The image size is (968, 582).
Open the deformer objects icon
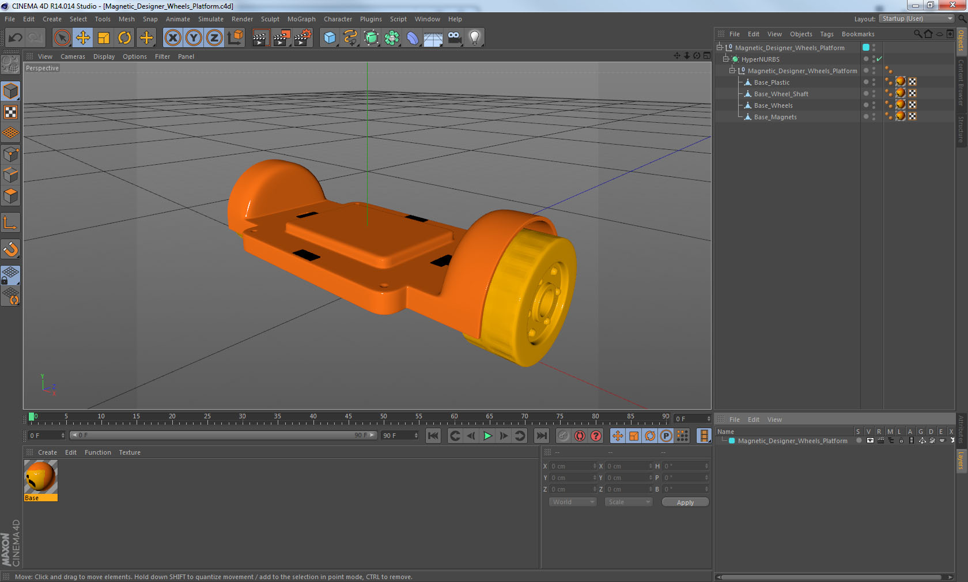tap(413, 38)
